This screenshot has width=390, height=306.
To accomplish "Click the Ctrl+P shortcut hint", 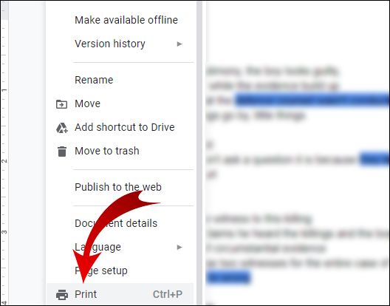I will coord(168,294).
